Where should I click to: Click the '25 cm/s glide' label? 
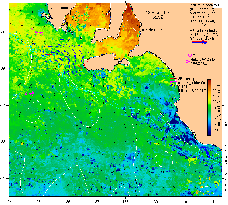click(189, 79)
